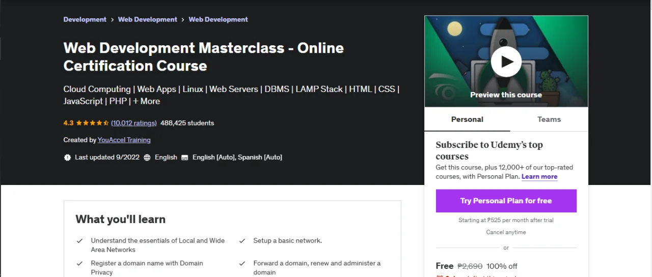Click 'Register a domain name' learning item
The height and width of the screenshot is (277, 652).
coord(147,268)
